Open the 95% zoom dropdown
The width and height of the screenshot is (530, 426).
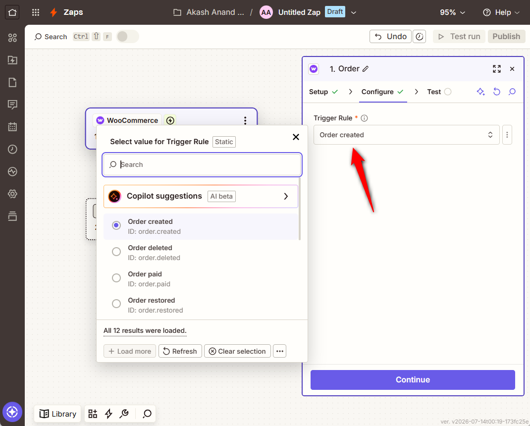click(452, 12)
